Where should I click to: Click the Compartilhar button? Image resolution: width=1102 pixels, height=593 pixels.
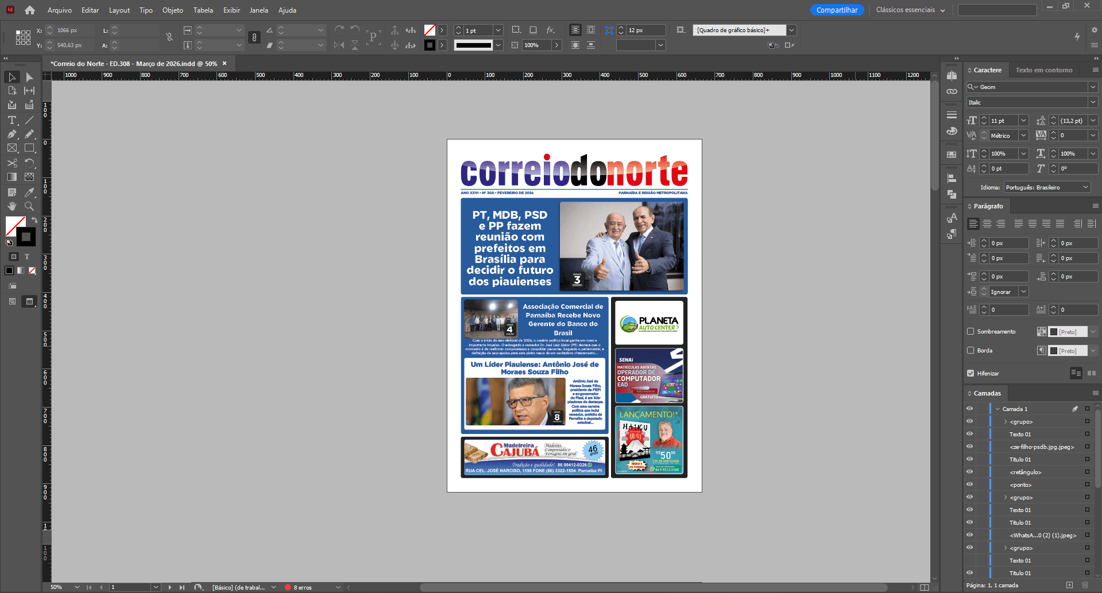tap(837, 10)
